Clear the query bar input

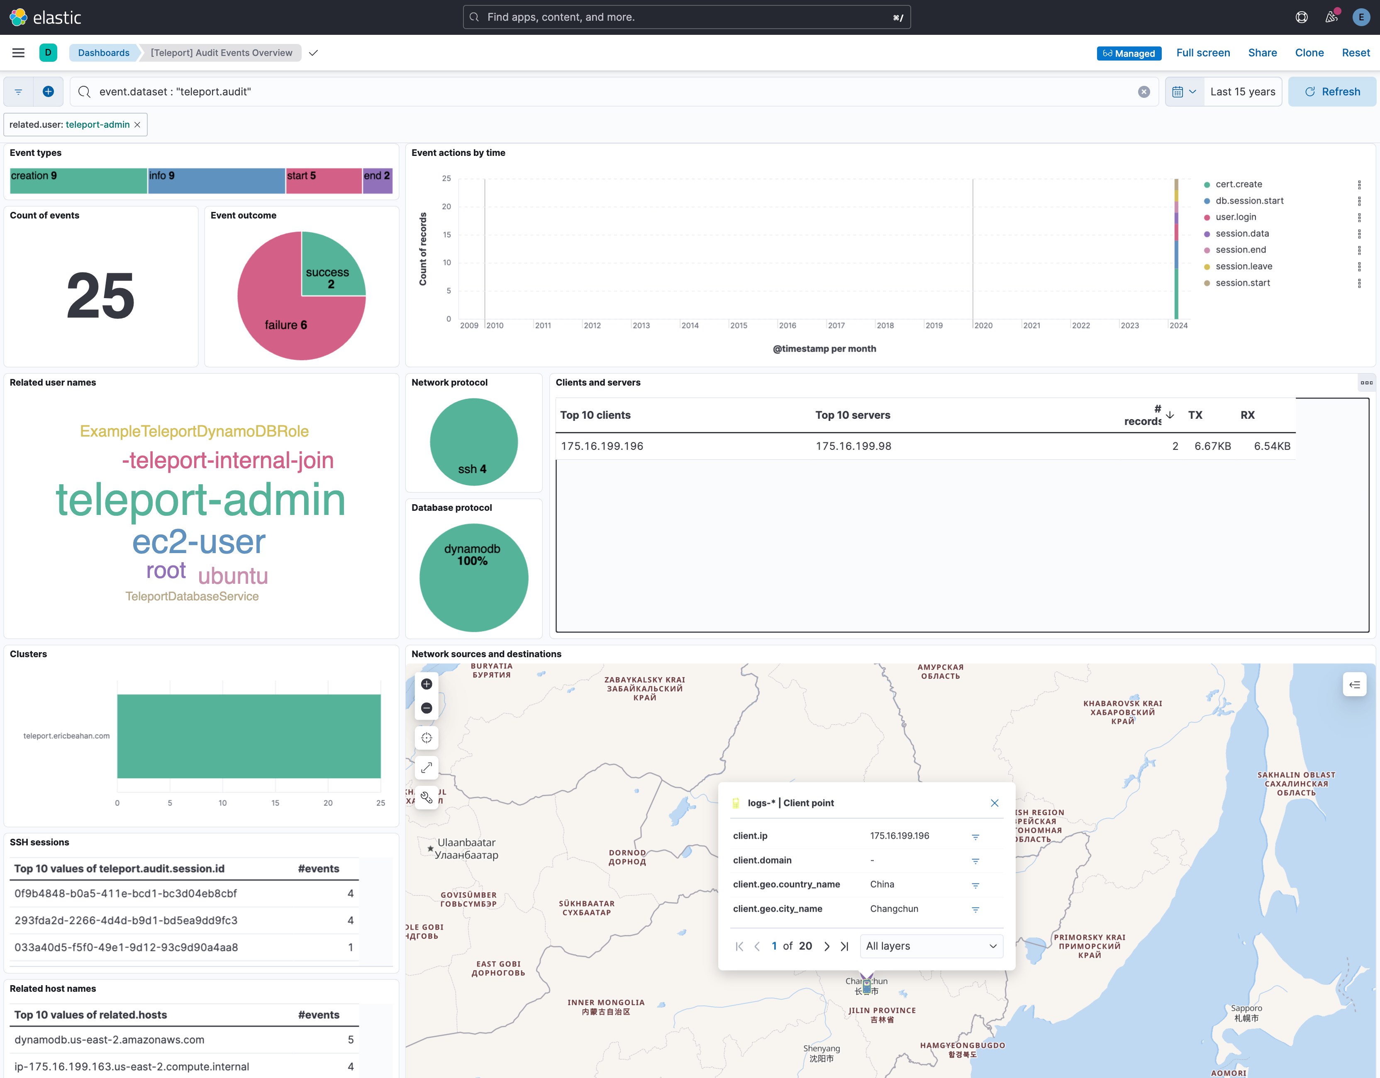pos(1143,92)
